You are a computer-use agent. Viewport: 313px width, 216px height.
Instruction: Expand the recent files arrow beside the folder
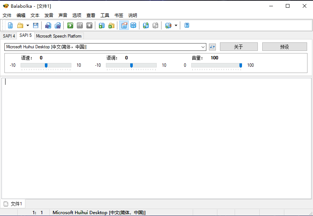tap(28, 25)
